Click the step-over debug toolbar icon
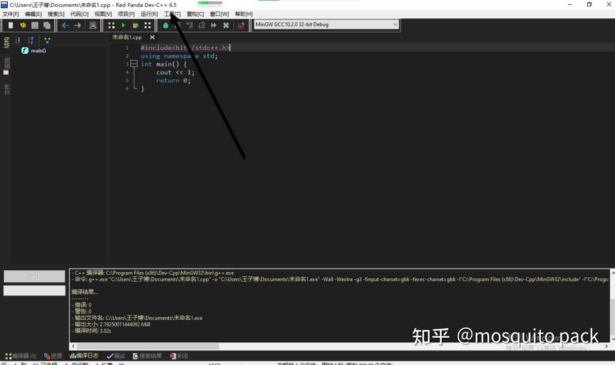Screen dimensions: 615x365 pos(189,25)
